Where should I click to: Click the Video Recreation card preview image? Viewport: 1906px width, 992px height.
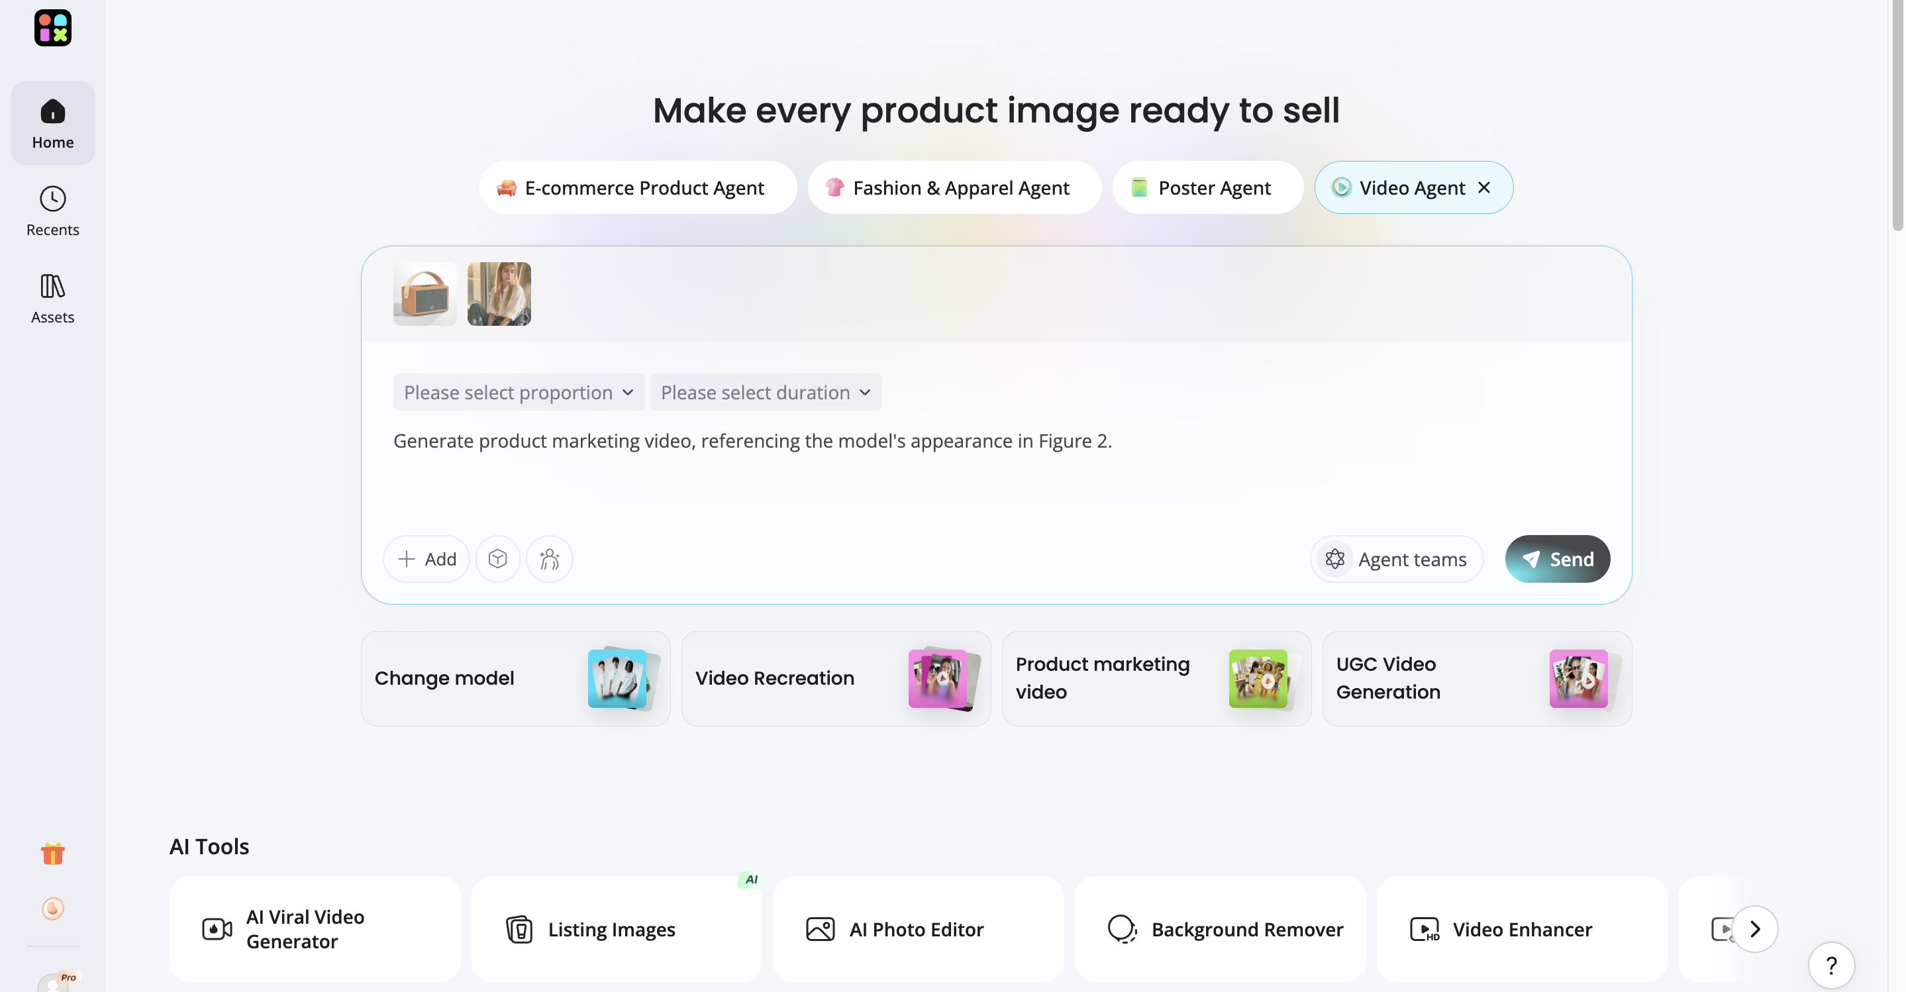tap(944, 679)
